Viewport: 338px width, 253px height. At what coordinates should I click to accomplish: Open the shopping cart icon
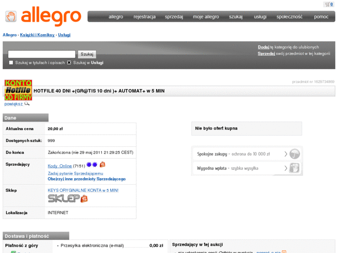click(327, 4)
